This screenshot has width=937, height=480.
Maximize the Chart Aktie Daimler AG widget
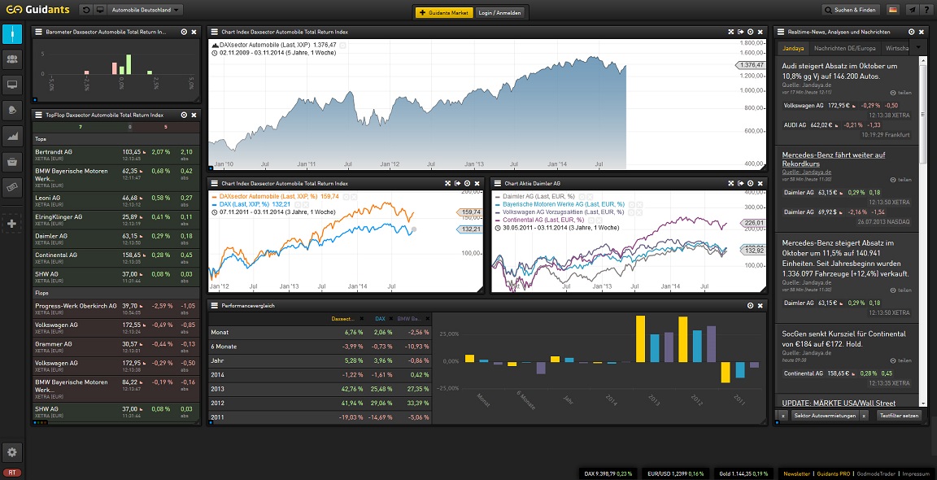pyautogui.click(x=730, y=184)
